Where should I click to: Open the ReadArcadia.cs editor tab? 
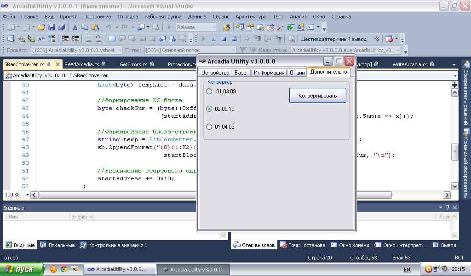[x=82, y=64]
